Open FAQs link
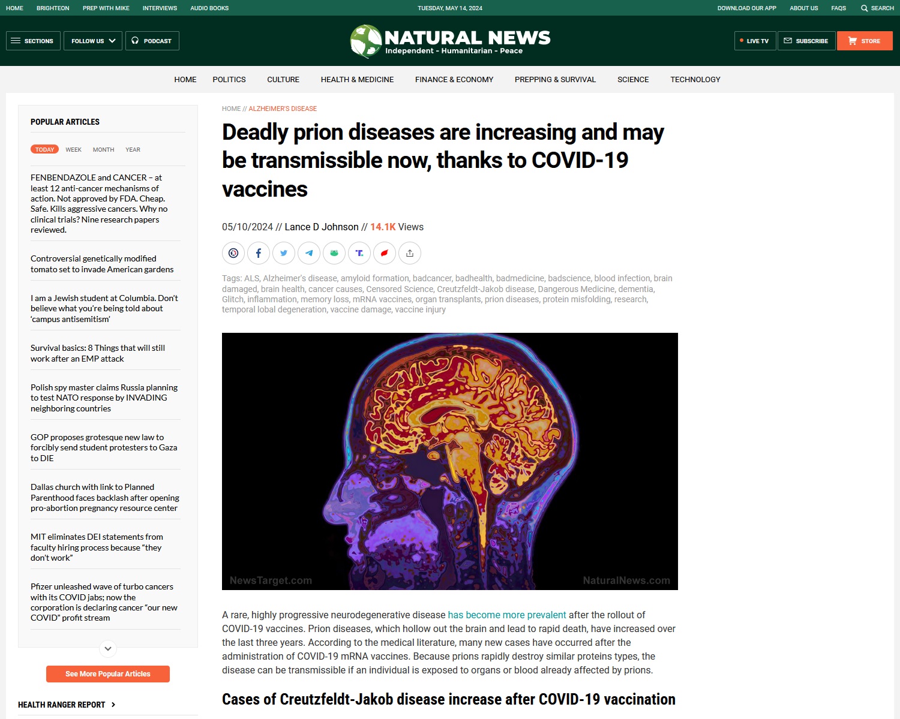The width and height of the screenshot is (900, 719). click(839, 8)
